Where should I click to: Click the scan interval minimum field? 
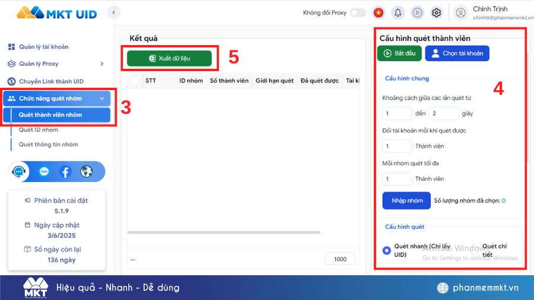click(397, 113)
